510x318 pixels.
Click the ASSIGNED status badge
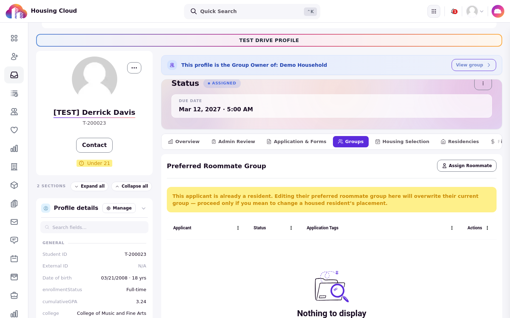pyautogui.click(x=222, y=83)
